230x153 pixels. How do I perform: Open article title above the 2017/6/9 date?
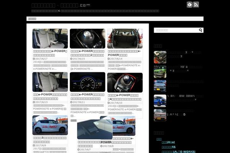50,140
